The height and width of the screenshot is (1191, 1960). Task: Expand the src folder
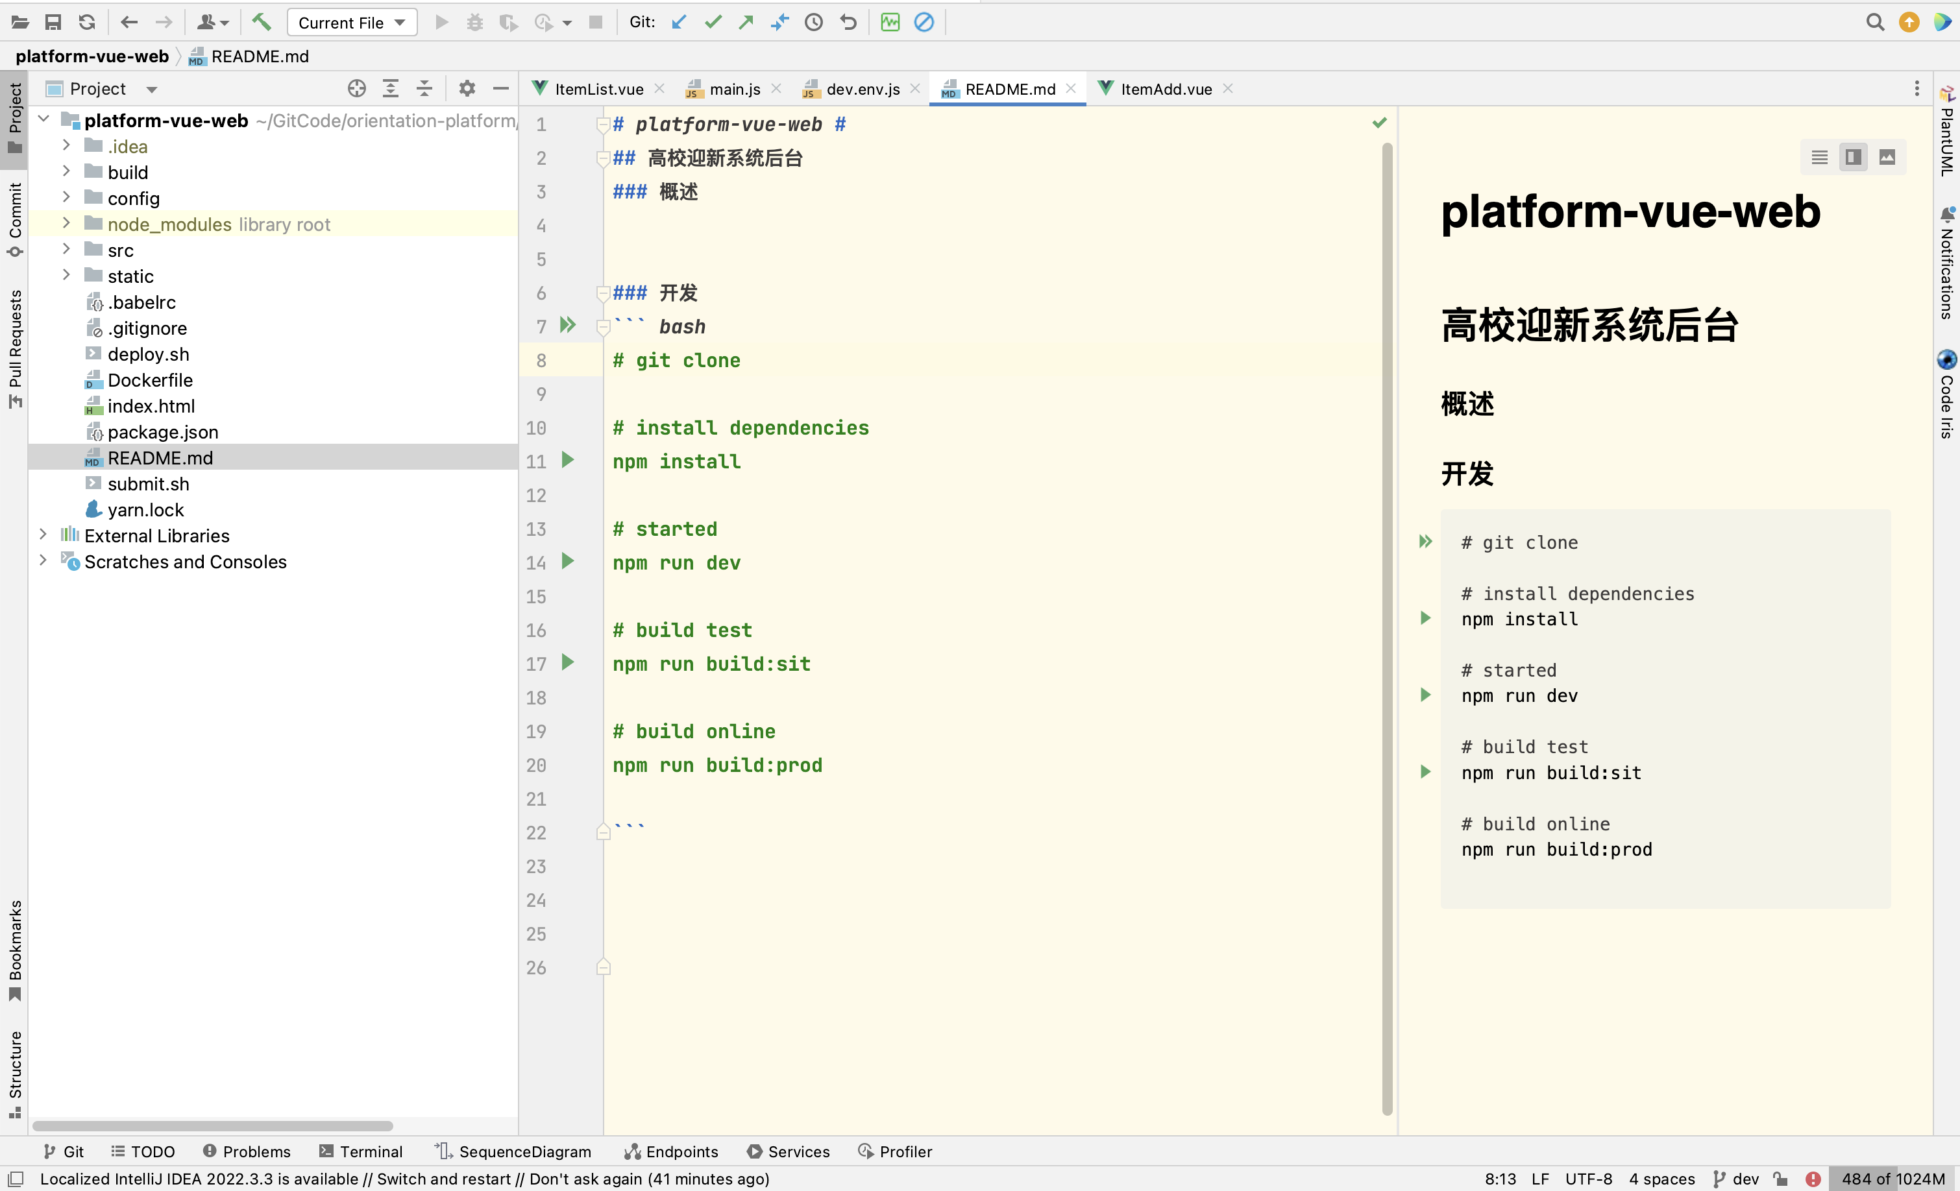pos(67,250)
